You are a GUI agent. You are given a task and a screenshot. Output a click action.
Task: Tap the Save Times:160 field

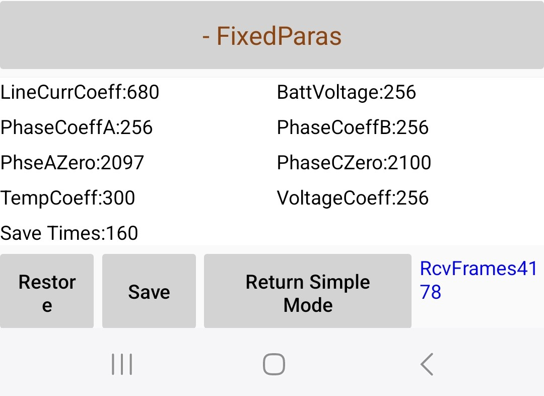(69, 233)
